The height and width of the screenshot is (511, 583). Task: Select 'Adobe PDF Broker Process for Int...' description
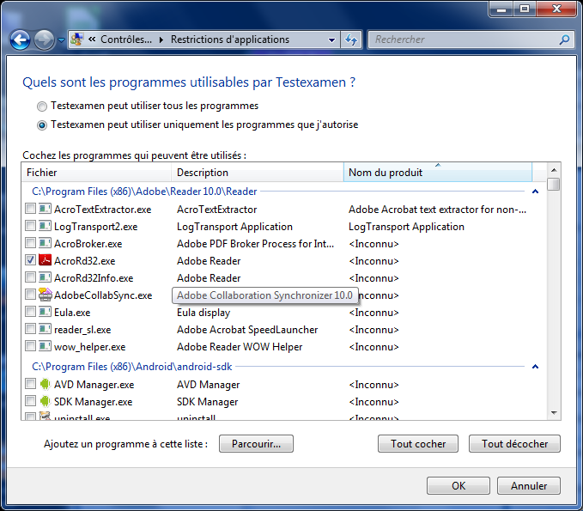click(255, 244)
